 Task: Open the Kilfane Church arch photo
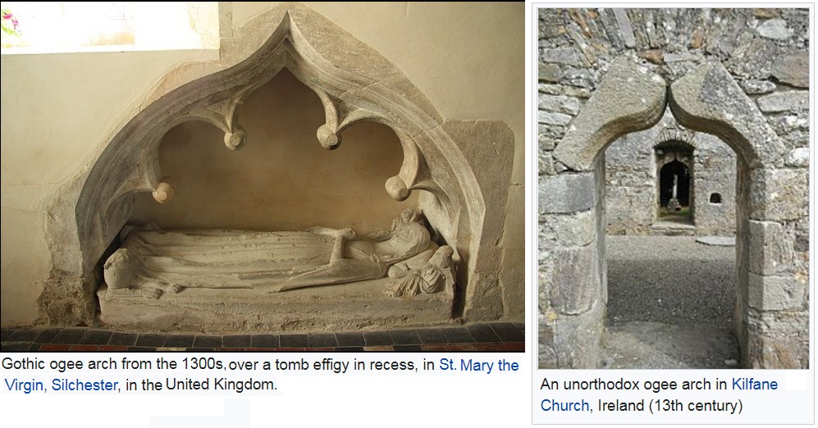coord(674,189)
